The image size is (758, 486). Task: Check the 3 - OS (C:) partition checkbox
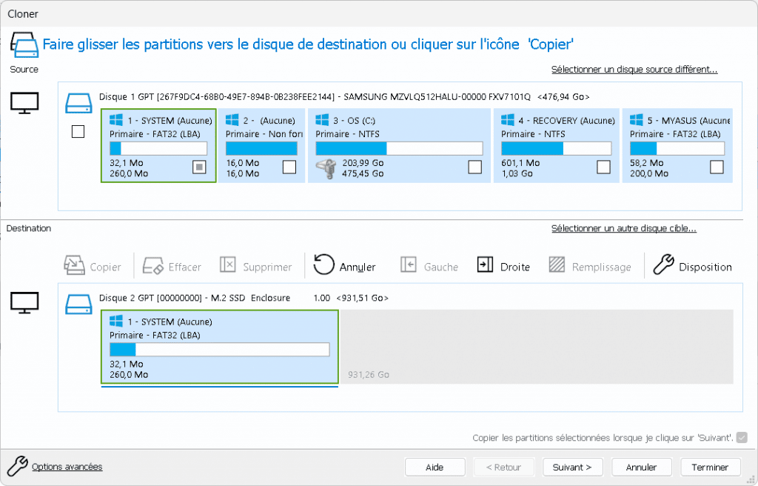coord(474,167)
